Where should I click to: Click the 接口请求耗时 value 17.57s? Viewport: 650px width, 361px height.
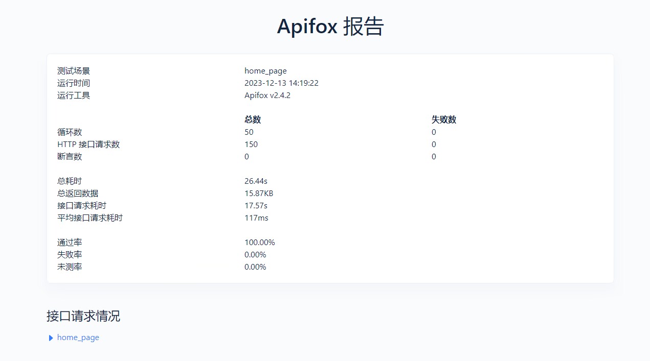256,206
